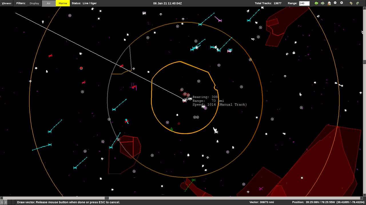Screen dimensions: 366x205
Task: Click the Bearing 308 label on map
Action: click(x=205, y=97)
